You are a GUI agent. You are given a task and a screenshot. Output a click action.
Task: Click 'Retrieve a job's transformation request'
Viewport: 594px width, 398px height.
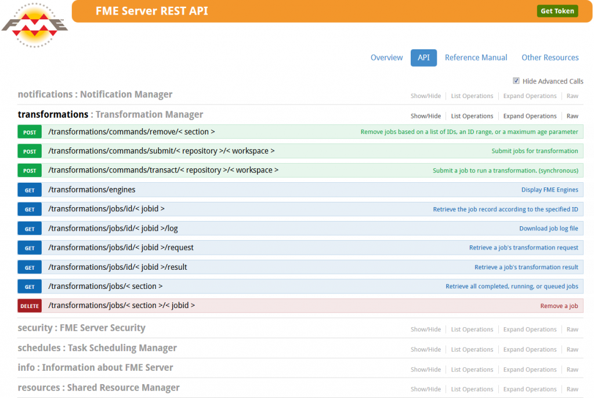pyautogui.click(x=524, y=248)
